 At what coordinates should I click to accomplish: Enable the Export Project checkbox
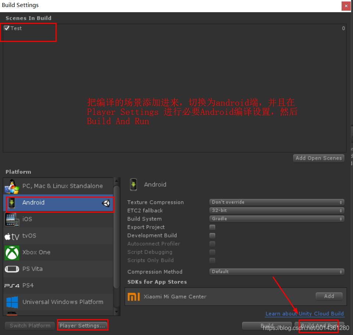[x=212, y=227]
